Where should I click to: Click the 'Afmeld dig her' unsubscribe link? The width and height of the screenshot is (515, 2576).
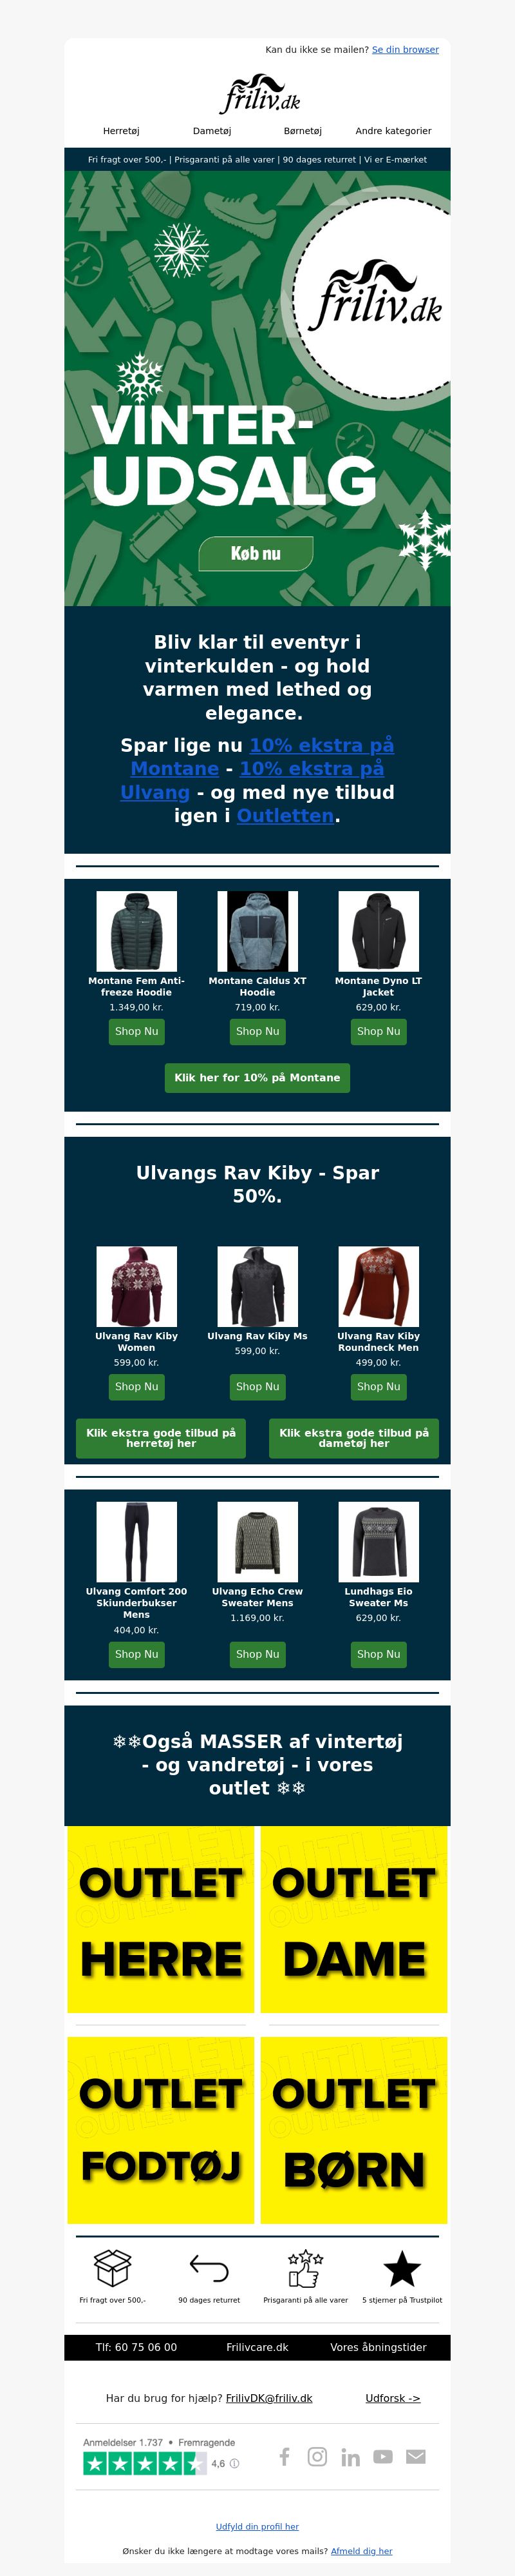pos(361,2550)
